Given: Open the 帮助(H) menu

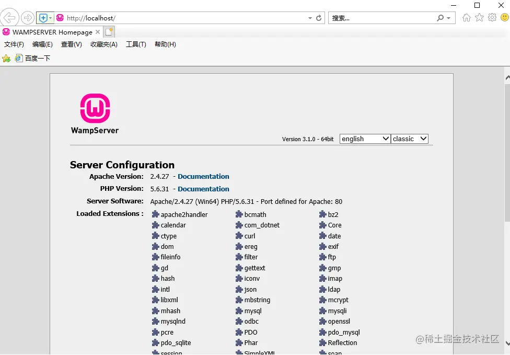Looking at the screenshot, I should [165, 44].
